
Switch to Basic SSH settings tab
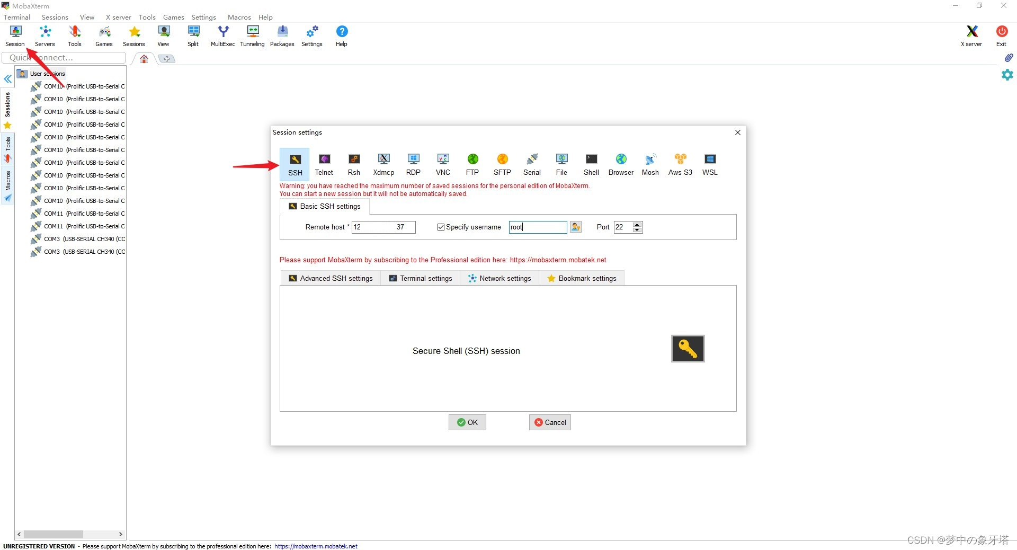325,207
